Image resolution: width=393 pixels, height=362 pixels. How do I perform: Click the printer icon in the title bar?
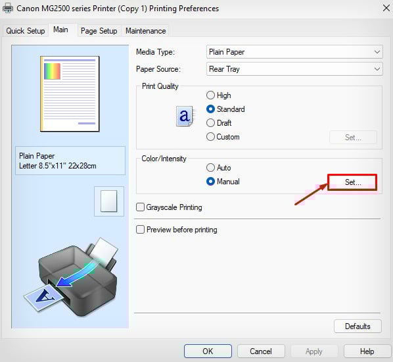click(7, 9)
